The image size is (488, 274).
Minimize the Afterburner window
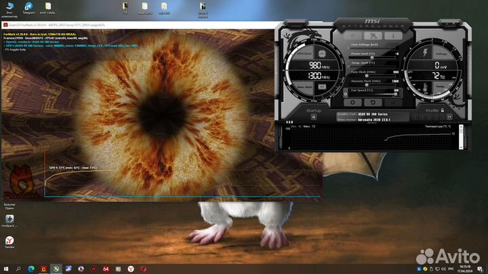pyautogui.click(x=447, y=24)
